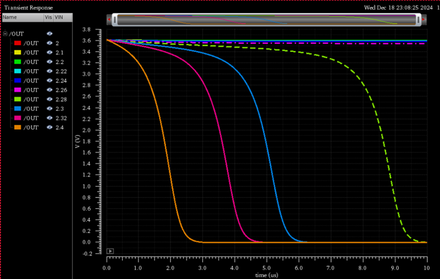This screenshot has width=440, height=279.
Task: Click the right red arrow of overview bar
Action: [x=424, y=19]
